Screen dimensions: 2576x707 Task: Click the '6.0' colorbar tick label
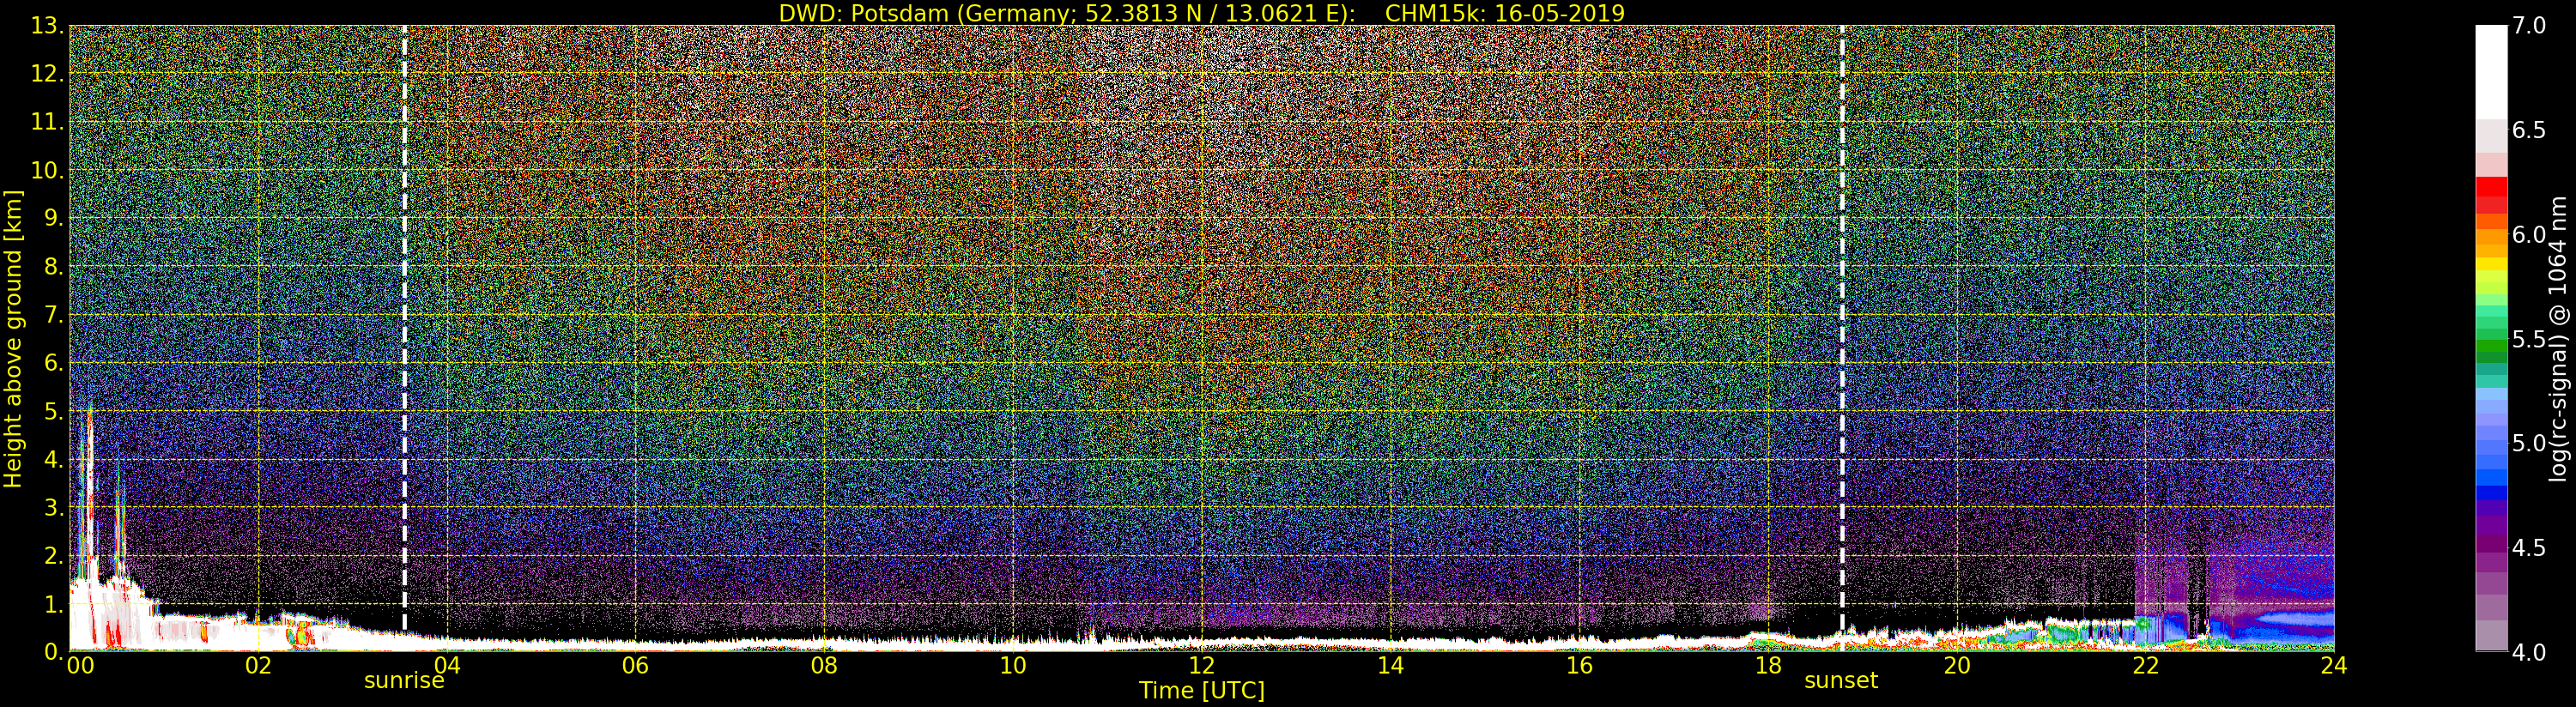click(x=2529, y=235)
